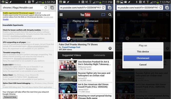171x99 pixels.
Task: Open the Found Footage Fest channel link
Action: (71, 47)
